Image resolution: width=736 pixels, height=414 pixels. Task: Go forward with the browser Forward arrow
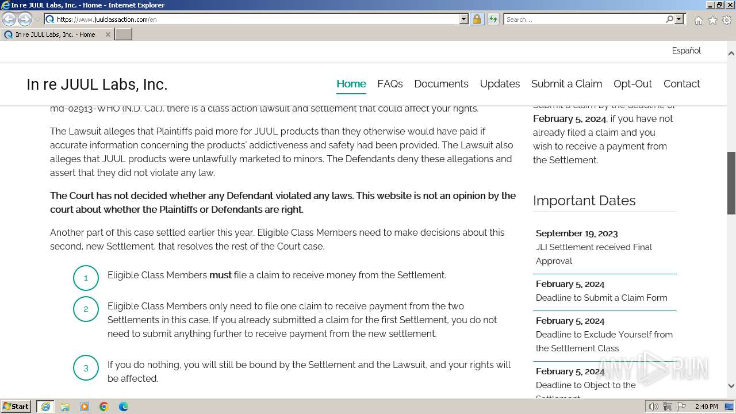pyautogui.click(x=25, y=19)
